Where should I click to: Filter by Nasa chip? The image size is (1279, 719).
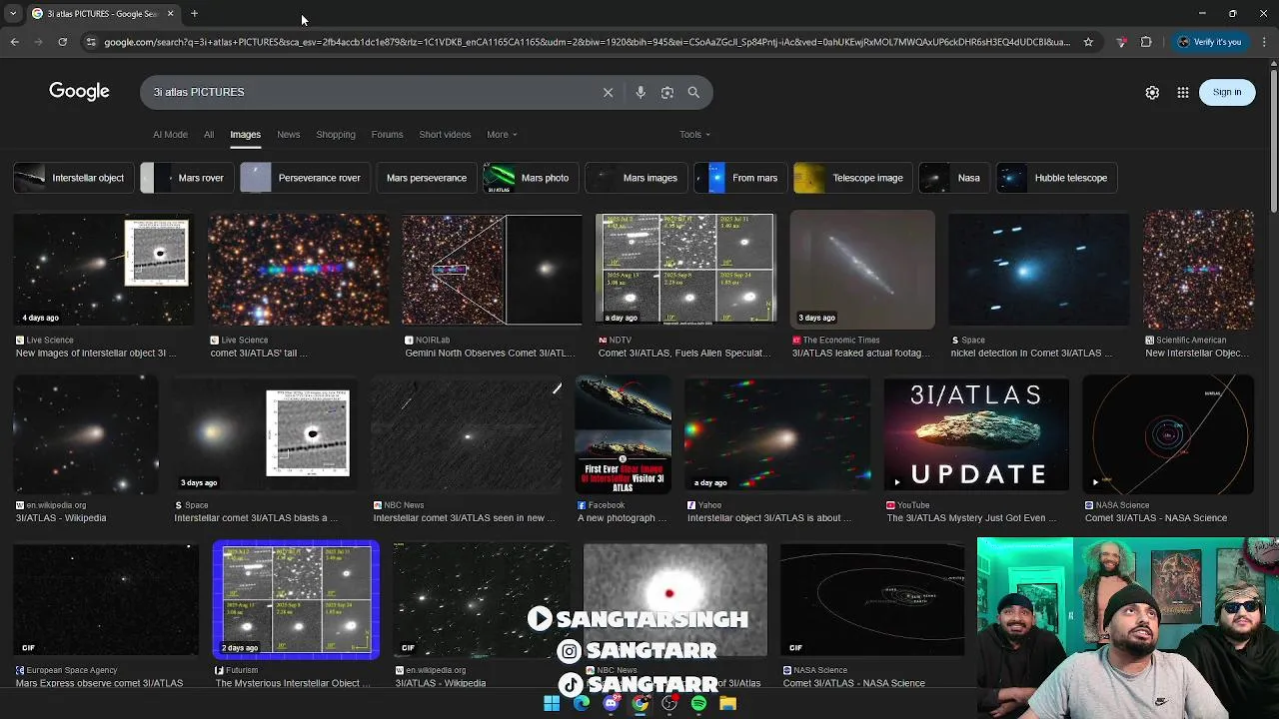point(953,178)
